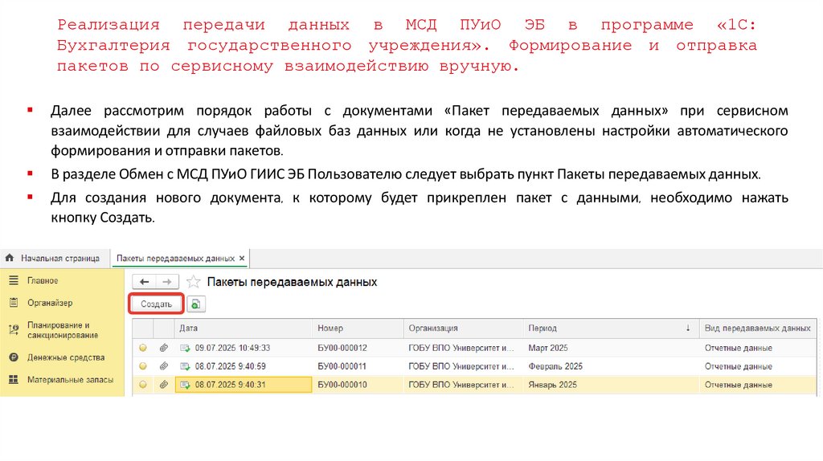
Task: Click the home icon of Начальная страница
Action: (x=10, y=258)
